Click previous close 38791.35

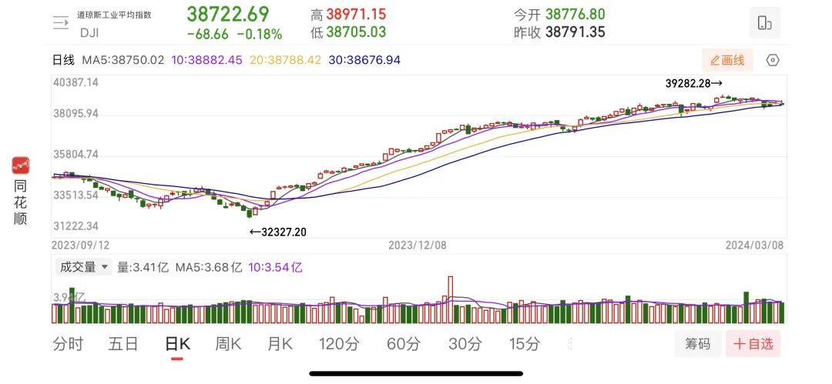point(575,32)
